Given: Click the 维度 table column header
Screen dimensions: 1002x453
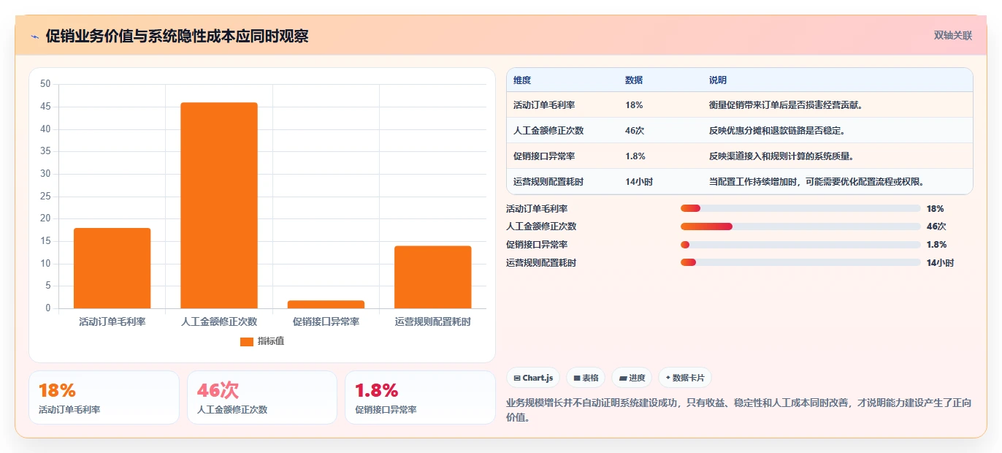Looking at the screenshot, I should pyautogui.click(x=522, y=80).
